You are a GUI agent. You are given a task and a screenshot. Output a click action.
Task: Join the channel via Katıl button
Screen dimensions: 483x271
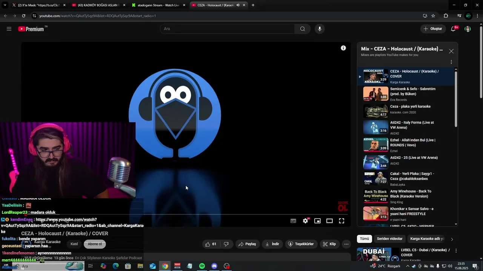[x=74, y=244]
